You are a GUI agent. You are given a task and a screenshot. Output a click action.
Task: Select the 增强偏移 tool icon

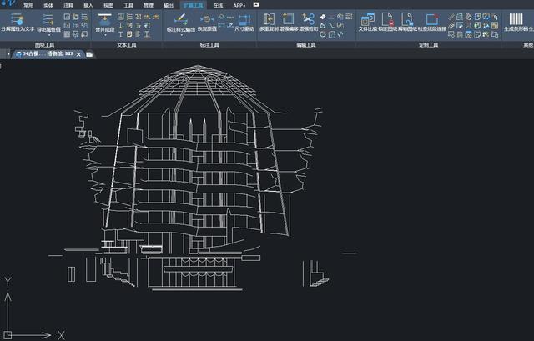point(289,19)
